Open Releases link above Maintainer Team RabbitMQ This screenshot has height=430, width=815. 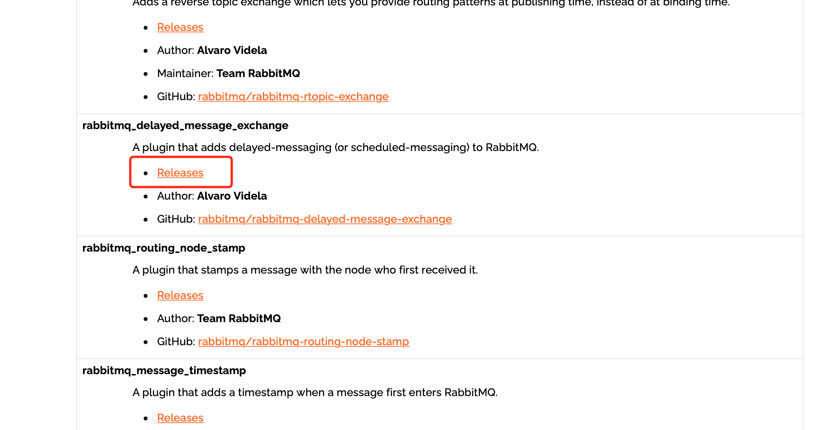[x=180, y=27]
